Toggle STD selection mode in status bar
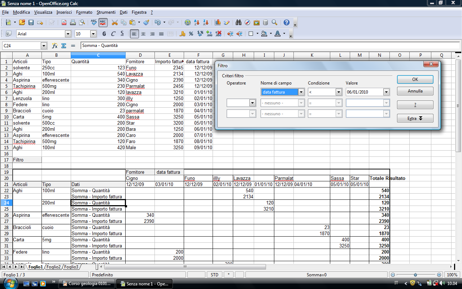Image resolution: width=462 pixels, height=289 pixels. (x=214, y=275)
